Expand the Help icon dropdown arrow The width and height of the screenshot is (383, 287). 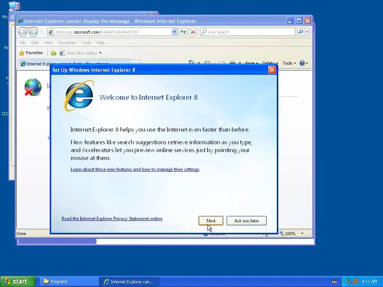(x=307, y=64)
